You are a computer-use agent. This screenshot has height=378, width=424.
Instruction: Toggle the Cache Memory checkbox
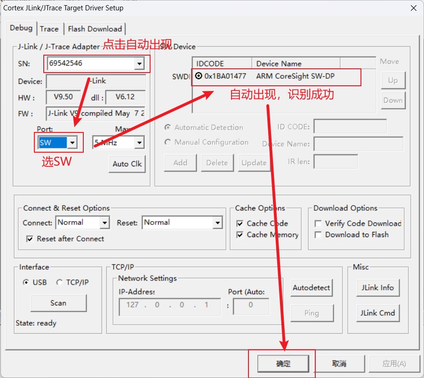pyautogui.click(x=240, y=235)
